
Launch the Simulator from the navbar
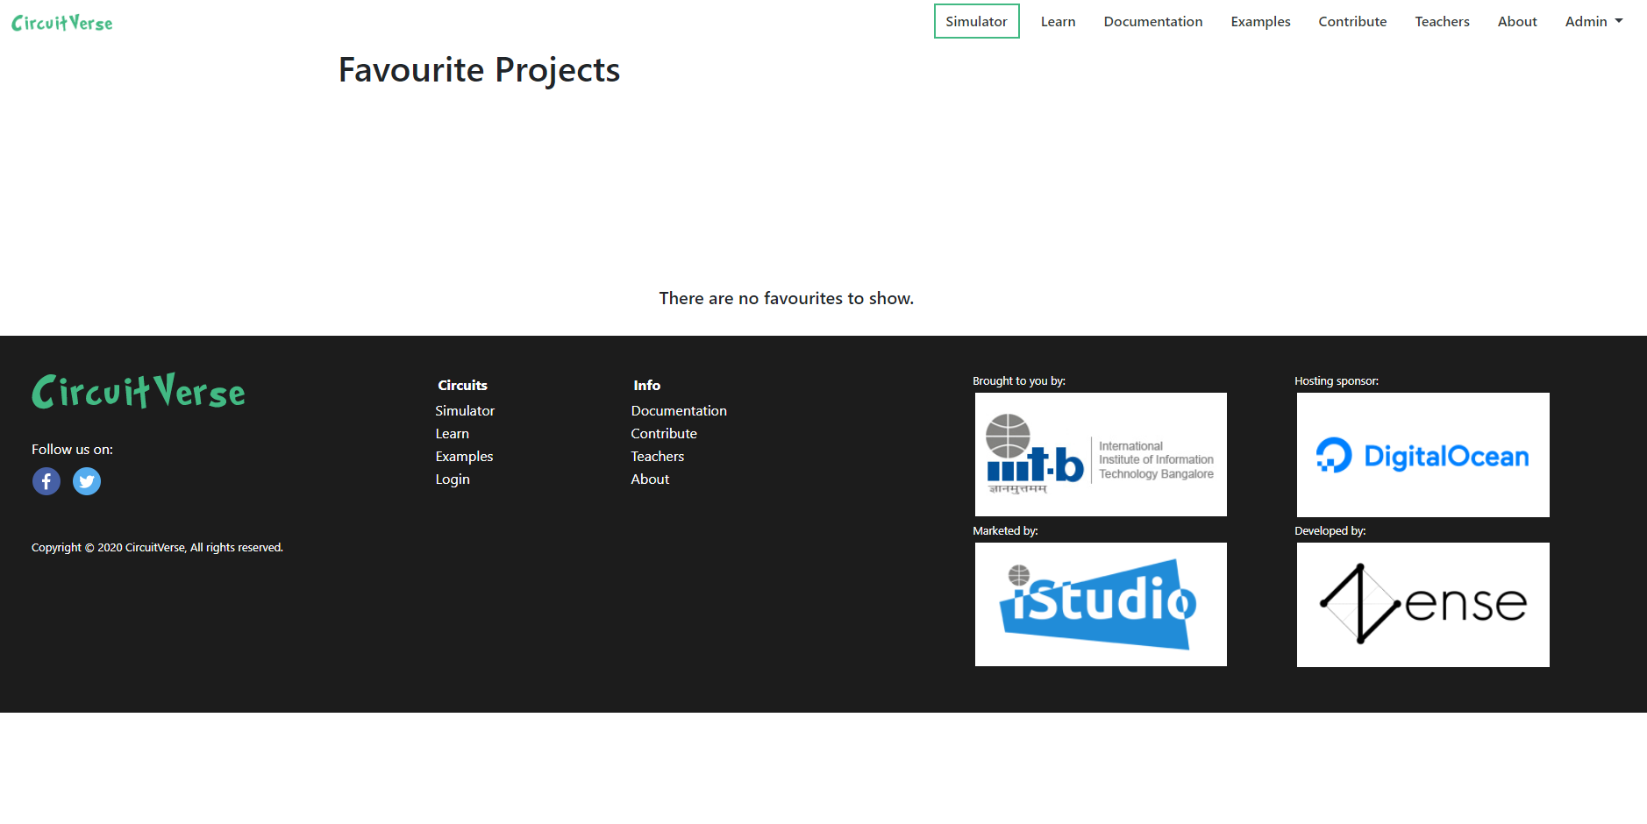pos(976,22)
